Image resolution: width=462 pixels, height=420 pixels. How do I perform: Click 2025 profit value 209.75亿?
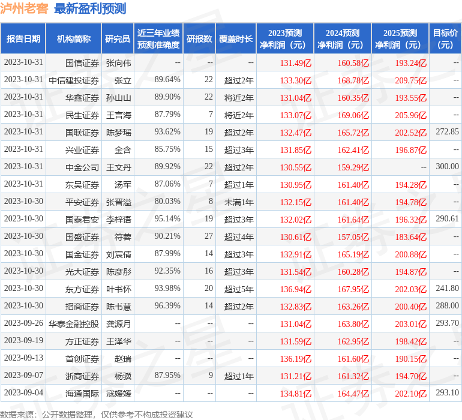coord(411,80)
